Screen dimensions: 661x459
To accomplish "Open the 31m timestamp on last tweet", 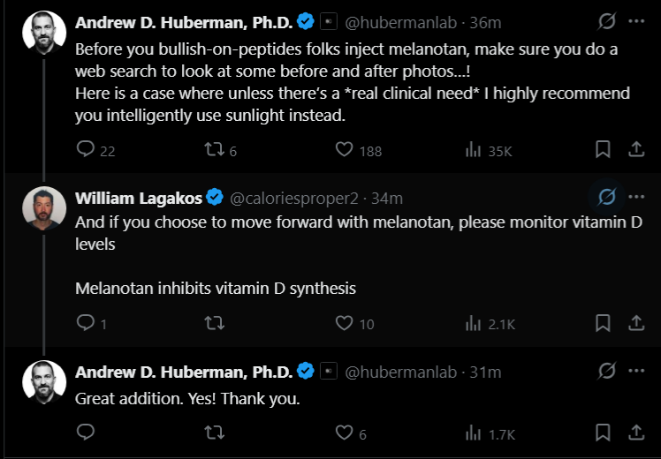I will [x=485, y=372].
